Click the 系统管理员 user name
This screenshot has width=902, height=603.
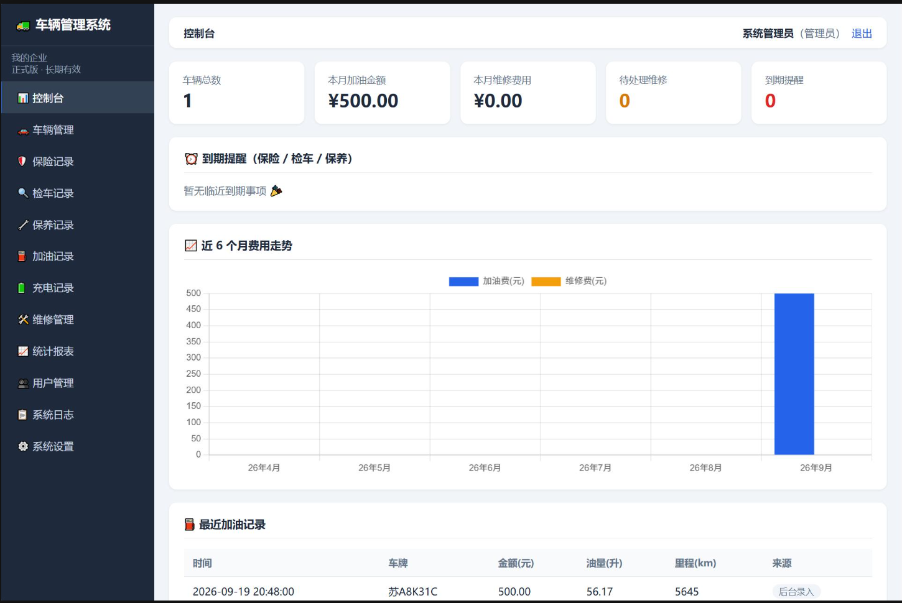(768, 34)
